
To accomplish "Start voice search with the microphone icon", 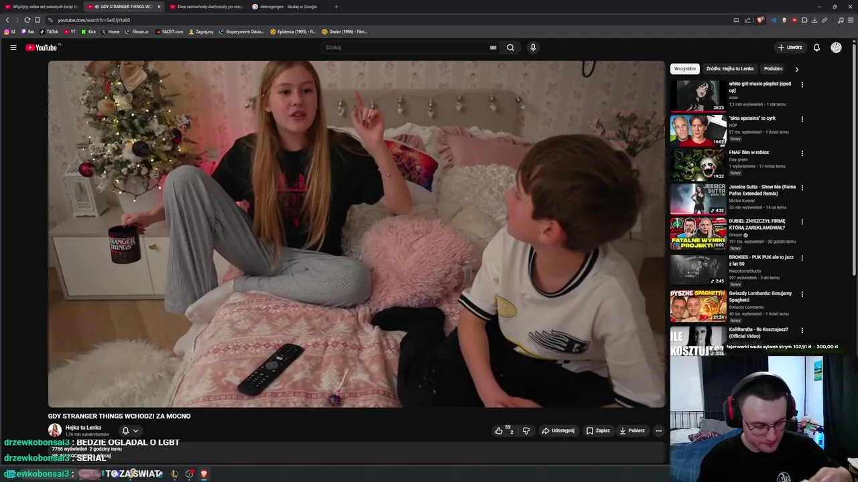I will click(x=533, y=48).
